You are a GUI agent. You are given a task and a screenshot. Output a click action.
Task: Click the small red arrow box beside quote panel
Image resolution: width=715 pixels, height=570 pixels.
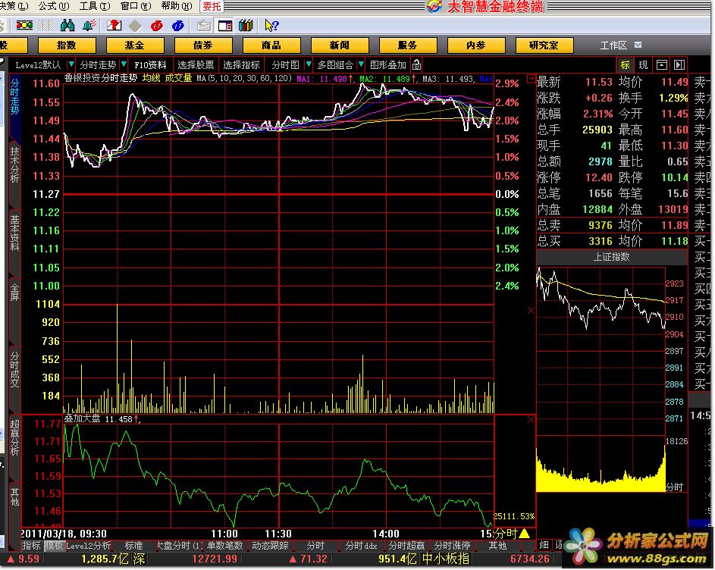coord(532,78)
